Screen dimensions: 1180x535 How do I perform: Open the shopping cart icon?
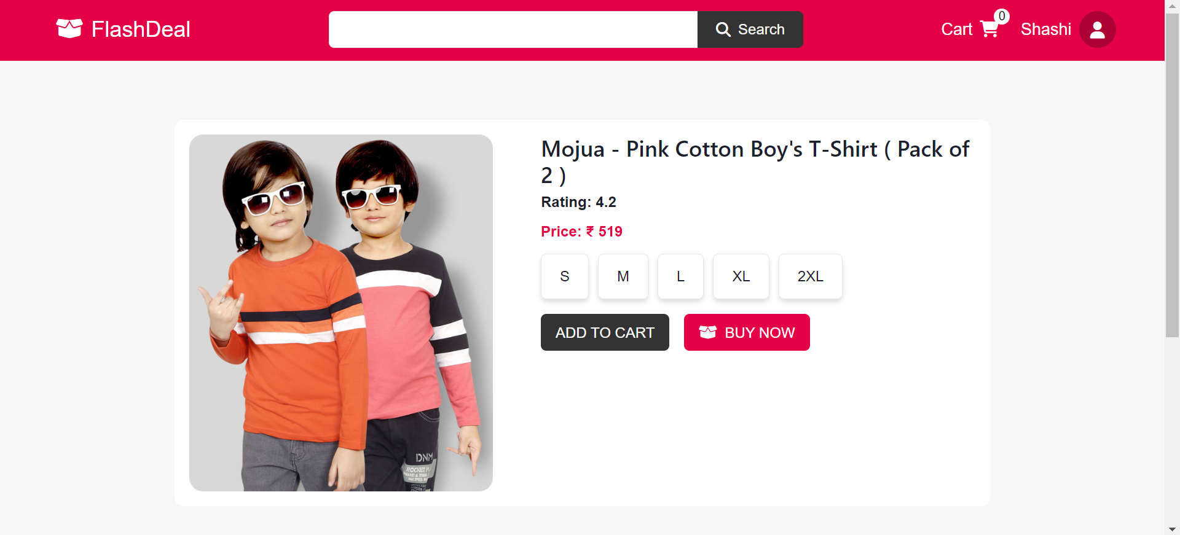pyautogui.click(x=989, y=29)
